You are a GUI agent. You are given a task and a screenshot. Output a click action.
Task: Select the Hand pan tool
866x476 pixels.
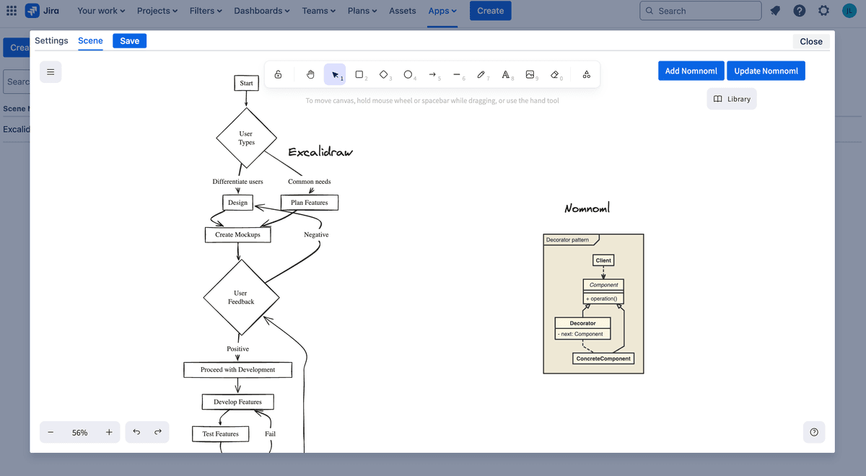[x=310, y=74]
